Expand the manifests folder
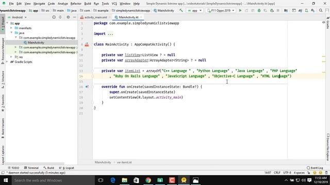 click(11, 28)
